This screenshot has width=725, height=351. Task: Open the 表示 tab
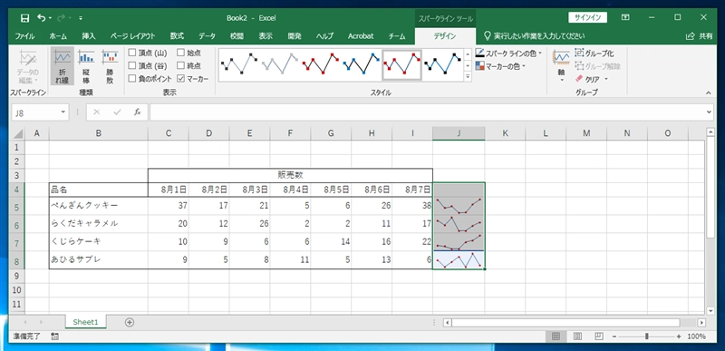266,36
